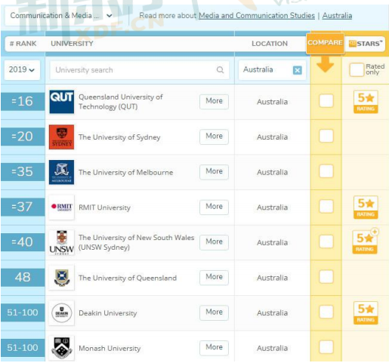Tick compare checkbox for University of Melbourne

326,171
